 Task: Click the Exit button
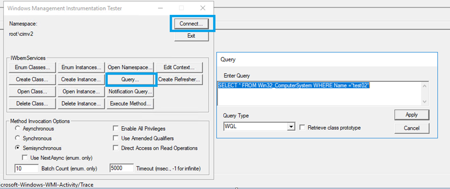pos(191,36)
